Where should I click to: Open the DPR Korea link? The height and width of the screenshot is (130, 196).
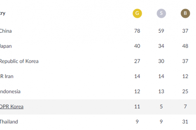(x=12, y=107)
